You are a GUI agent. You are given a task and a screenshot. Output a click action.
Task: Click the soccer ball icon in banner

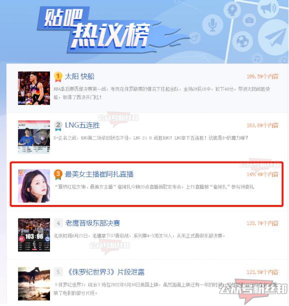click(x=242, y=41)
